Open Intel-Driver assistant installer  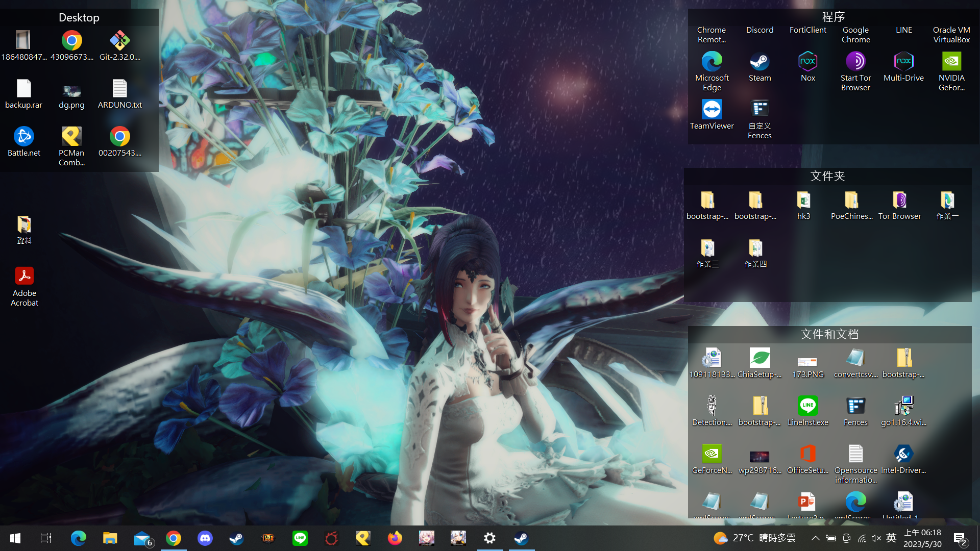(x=903, y=459)
